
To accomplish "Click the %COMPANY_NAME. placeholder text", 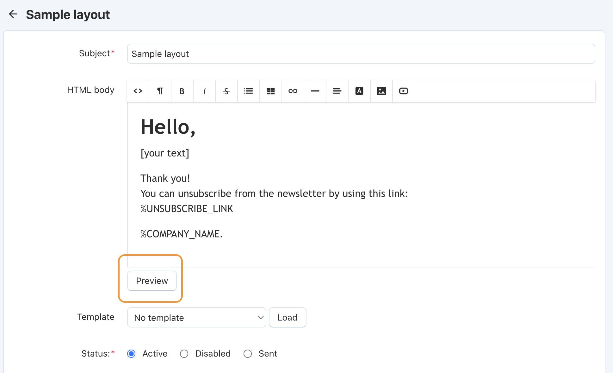I will 182,234.
